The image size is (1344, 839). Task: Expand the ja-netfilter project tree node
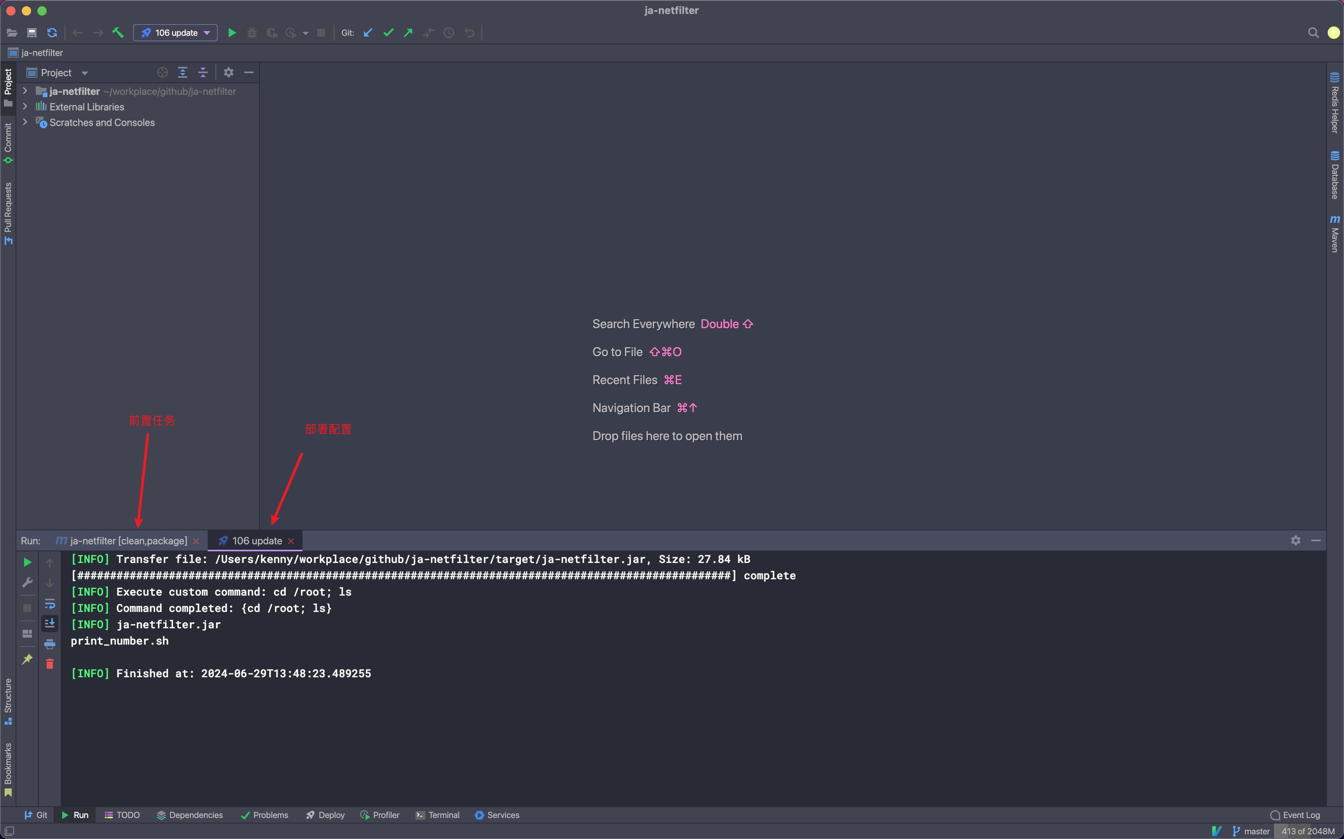click(25, 91)
